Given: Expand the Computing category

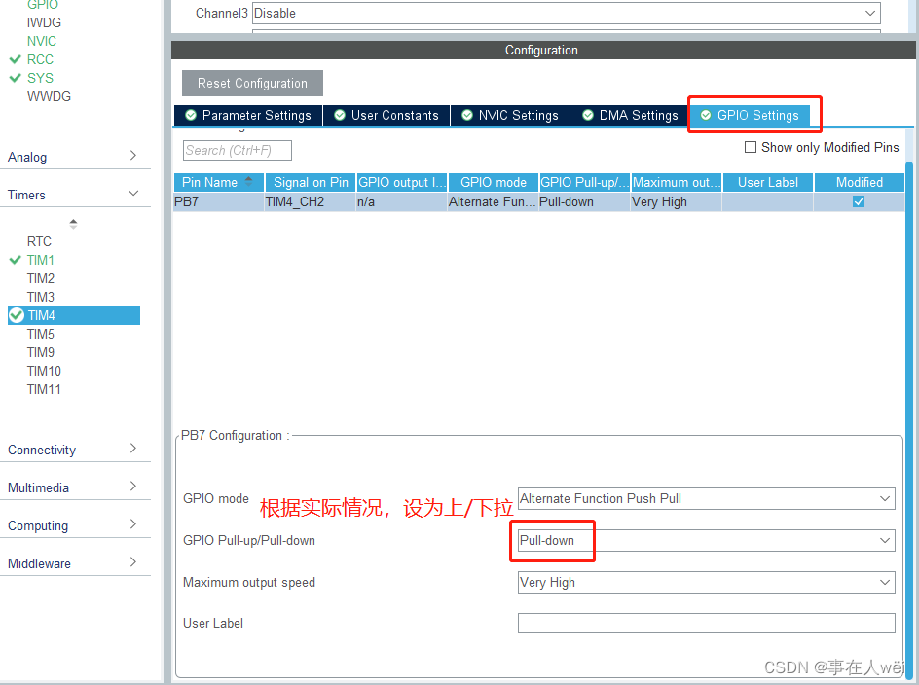Looking at the screenshot, I should (x=75, y=525).
